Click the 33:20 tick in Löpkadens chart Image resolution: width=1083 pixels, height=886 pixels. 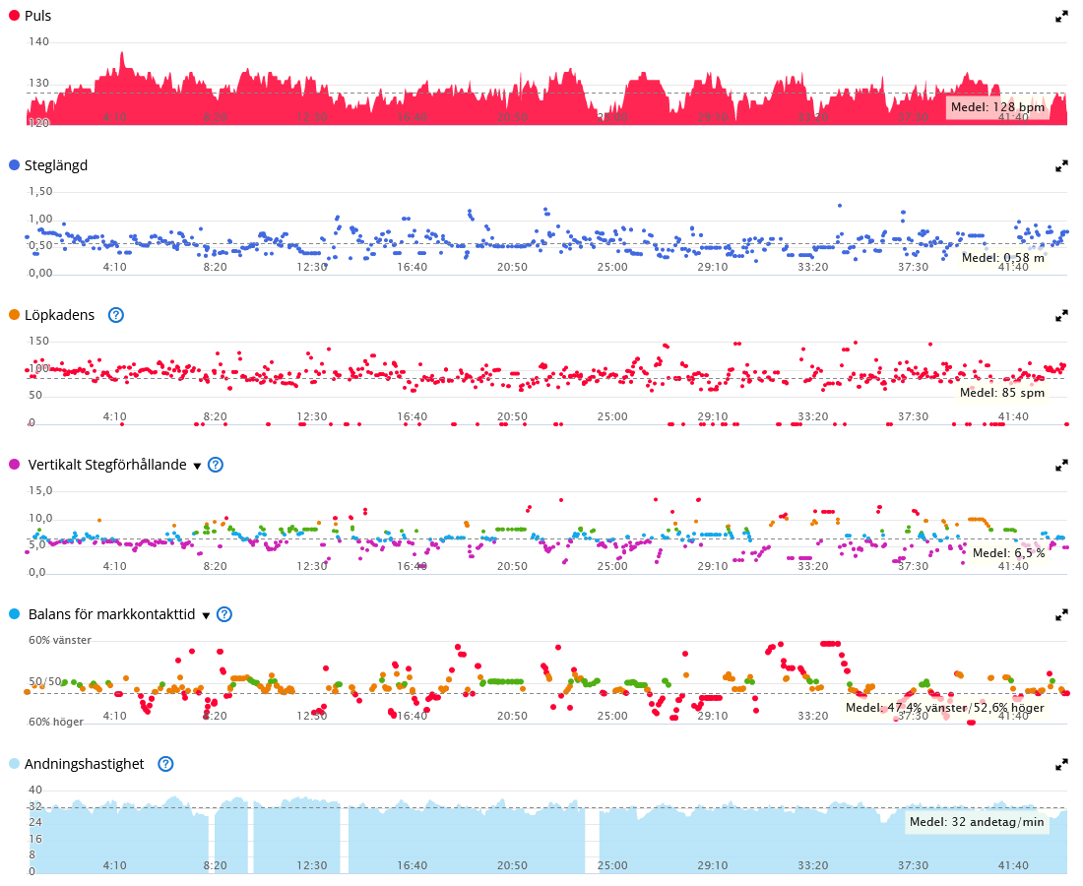click(812, 416)
